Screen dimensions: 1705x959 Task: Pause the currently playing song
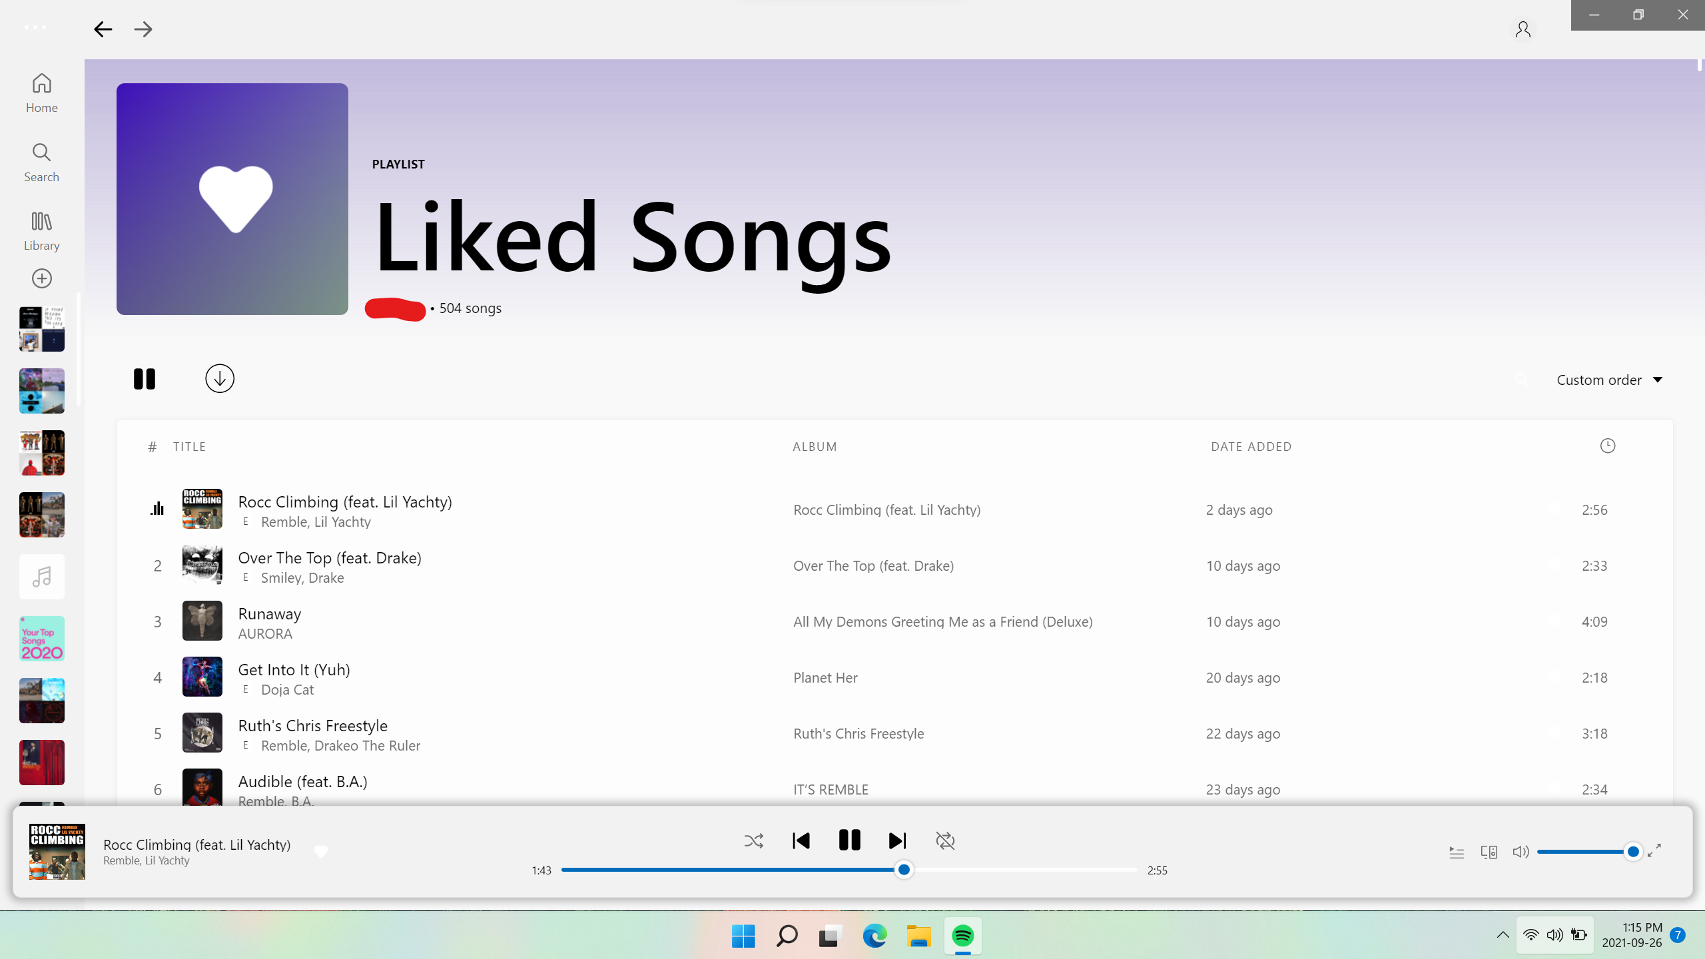pos(849,840)
